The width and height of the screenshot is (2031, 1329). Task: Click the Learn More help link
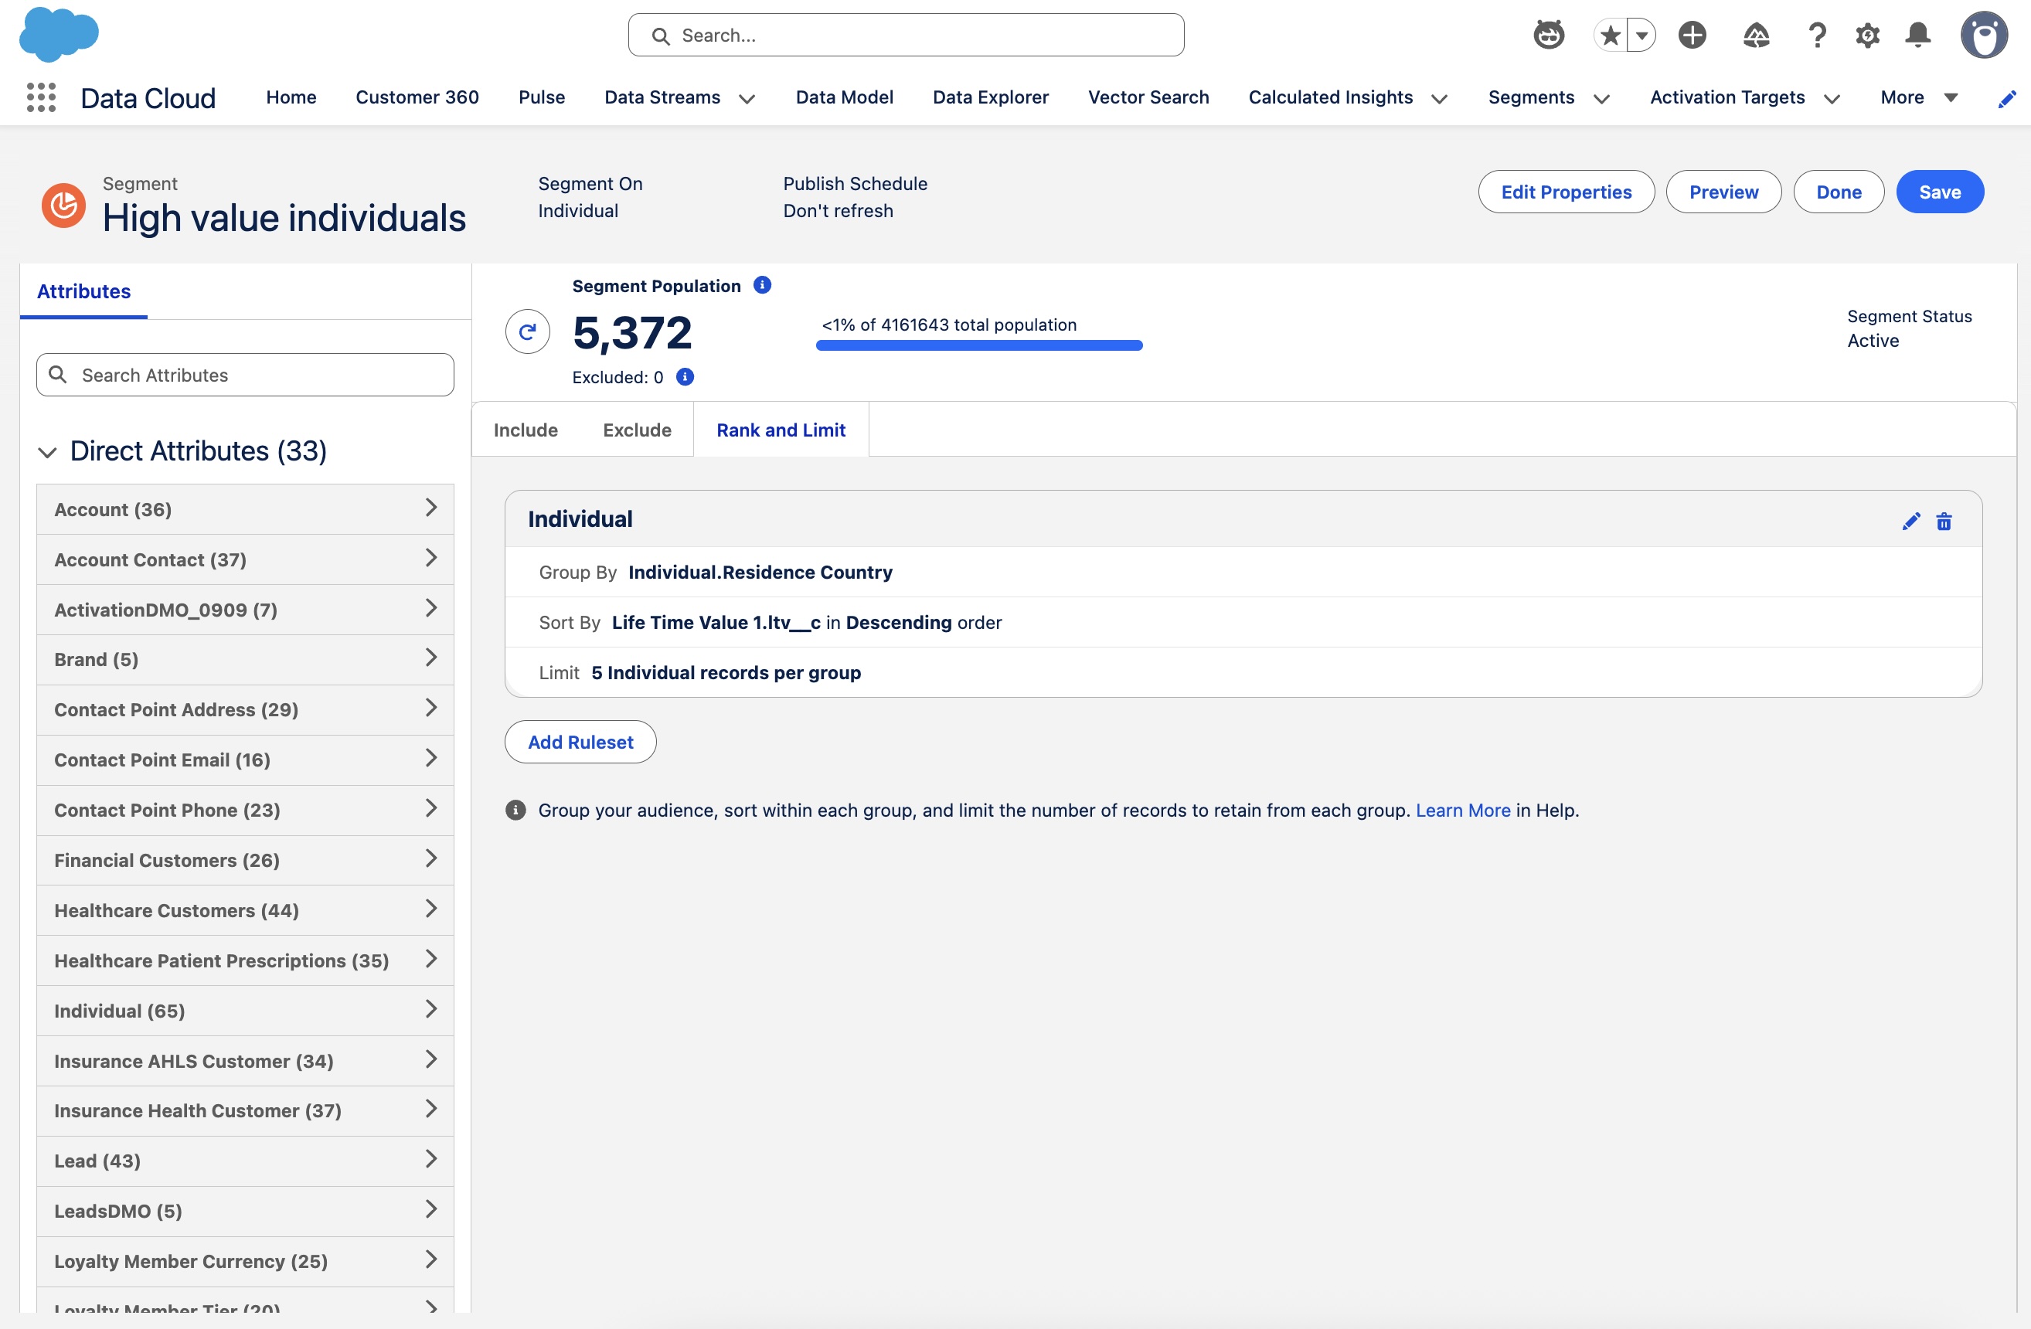(x=1461, y=811)
